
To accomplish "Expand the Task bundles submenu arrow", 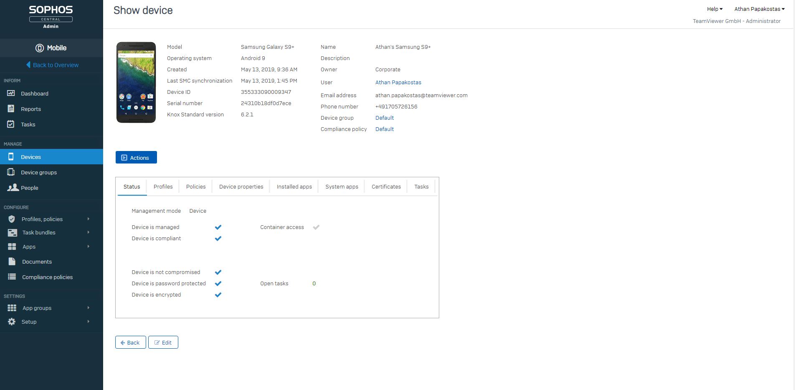I will click(89, 232).
